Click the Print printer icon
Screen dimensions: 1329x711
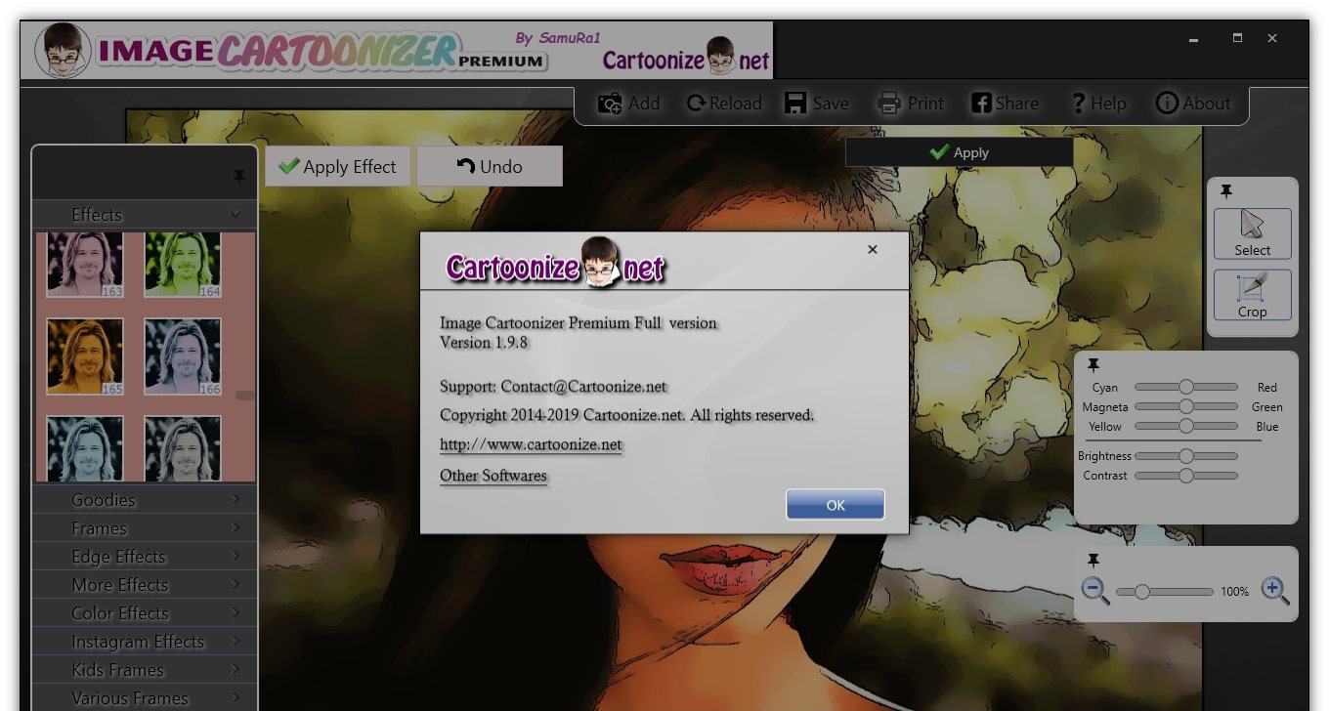pos(888,104)
